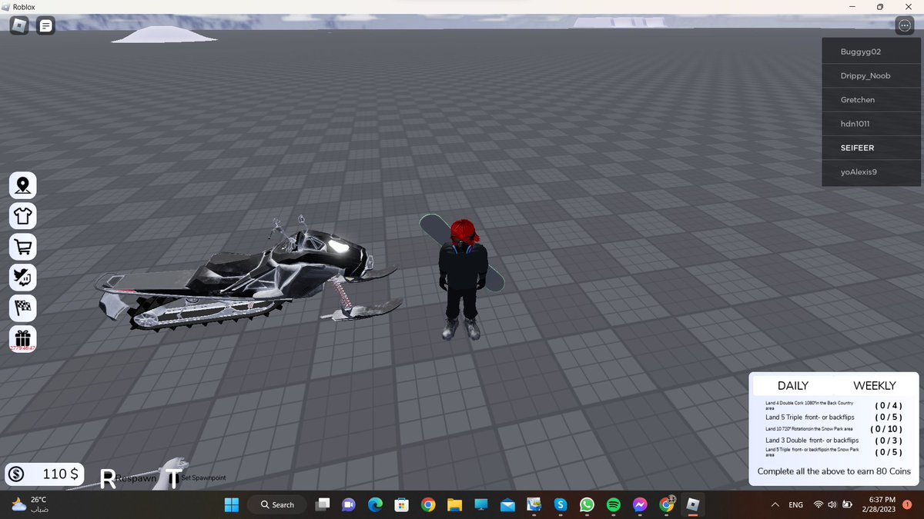Click the T Set Spawnpoint key icon
This screenshot has width=924, height=519.
point(173,478)
